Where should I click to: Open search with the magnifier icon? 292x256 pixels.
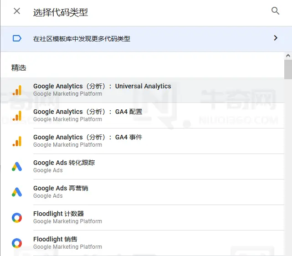click(x=275, y=11)
